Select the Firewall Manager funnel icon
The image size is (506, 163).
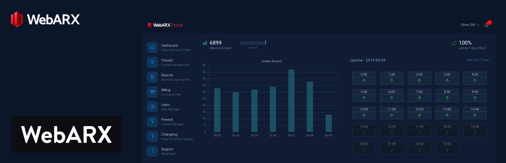point(152,122)
